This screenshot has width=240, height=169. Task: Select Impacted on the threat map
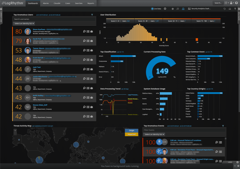pos(131,134)
